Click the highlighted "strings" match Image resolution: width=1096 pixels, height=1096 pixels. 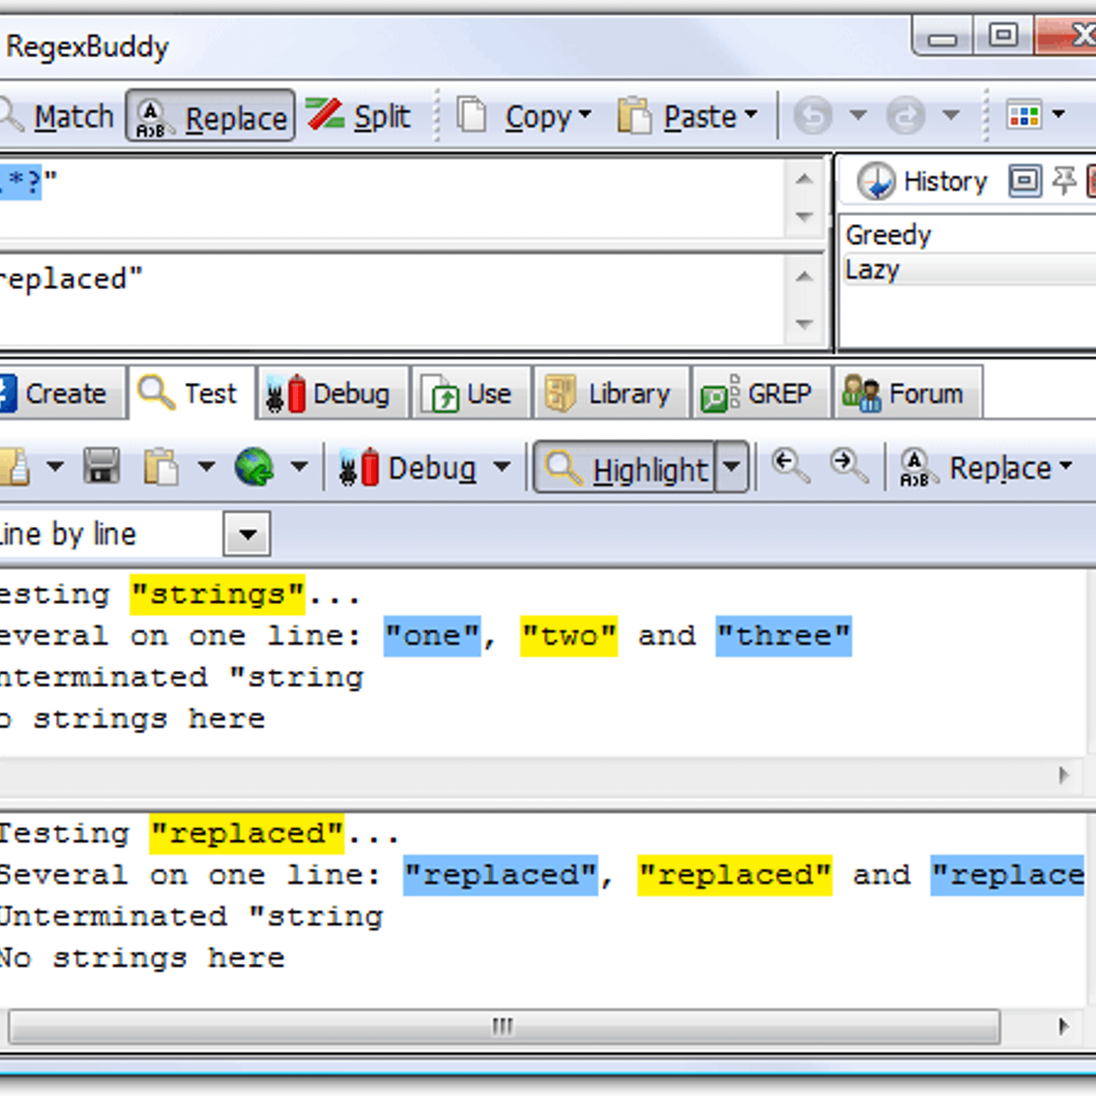click(217, 595)
